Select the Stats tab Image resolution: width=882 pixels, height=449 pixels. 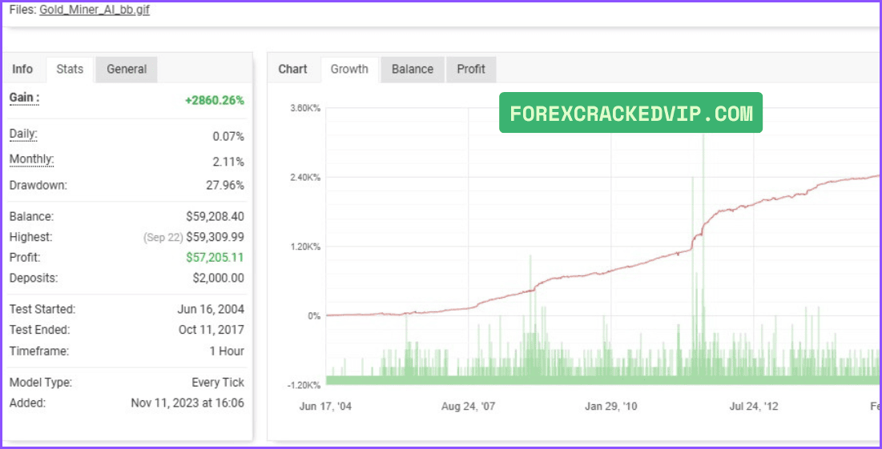pos(70,69)
